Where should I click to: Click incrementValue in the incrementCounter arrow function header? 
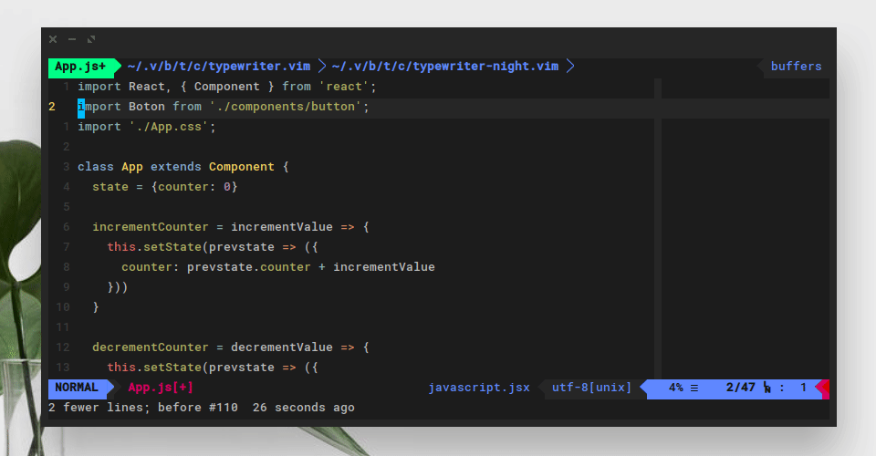282,227
